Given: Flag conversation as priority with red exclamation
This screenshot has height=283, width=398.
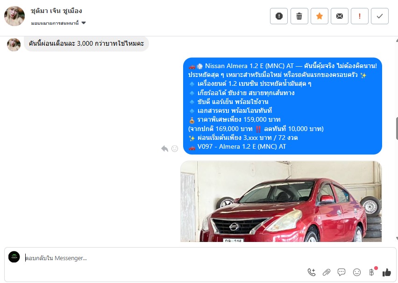Looking at the screenshot, I should click(359, 16).
